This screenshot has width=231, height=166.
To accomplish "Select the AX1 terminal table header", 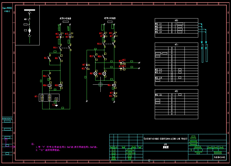I will pos(176,45).
